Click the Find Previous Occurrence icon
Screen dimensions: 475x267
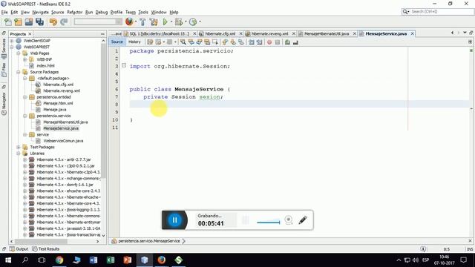coord(191,42)
